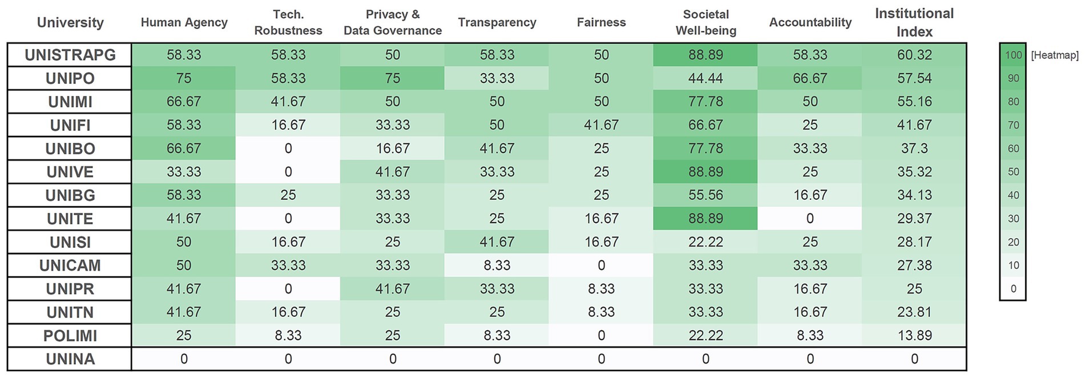
Task: Select the UNISTRAPG row label
Action: click(x=70, y=55)
